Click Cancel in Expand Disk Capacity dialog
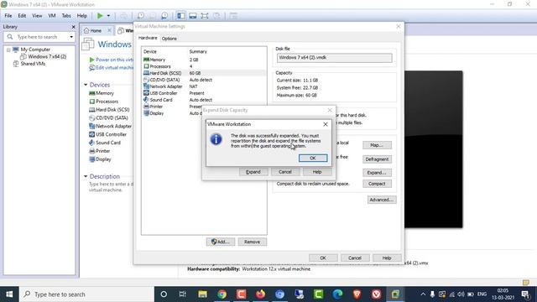This screenshot has height=302, width=537. 285,172
